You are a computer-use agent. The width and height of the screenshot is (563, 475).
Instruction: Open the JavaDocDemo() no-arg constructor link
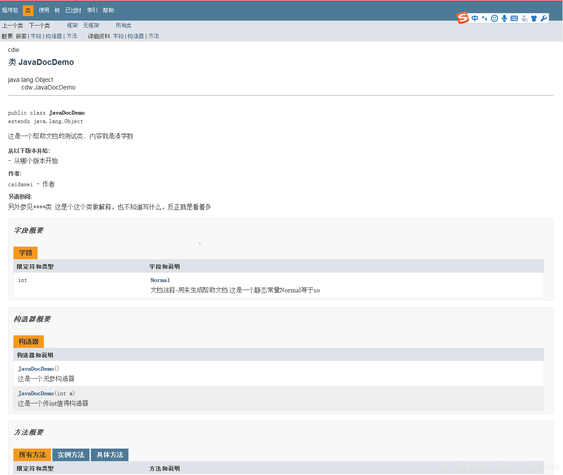point(36,369)
